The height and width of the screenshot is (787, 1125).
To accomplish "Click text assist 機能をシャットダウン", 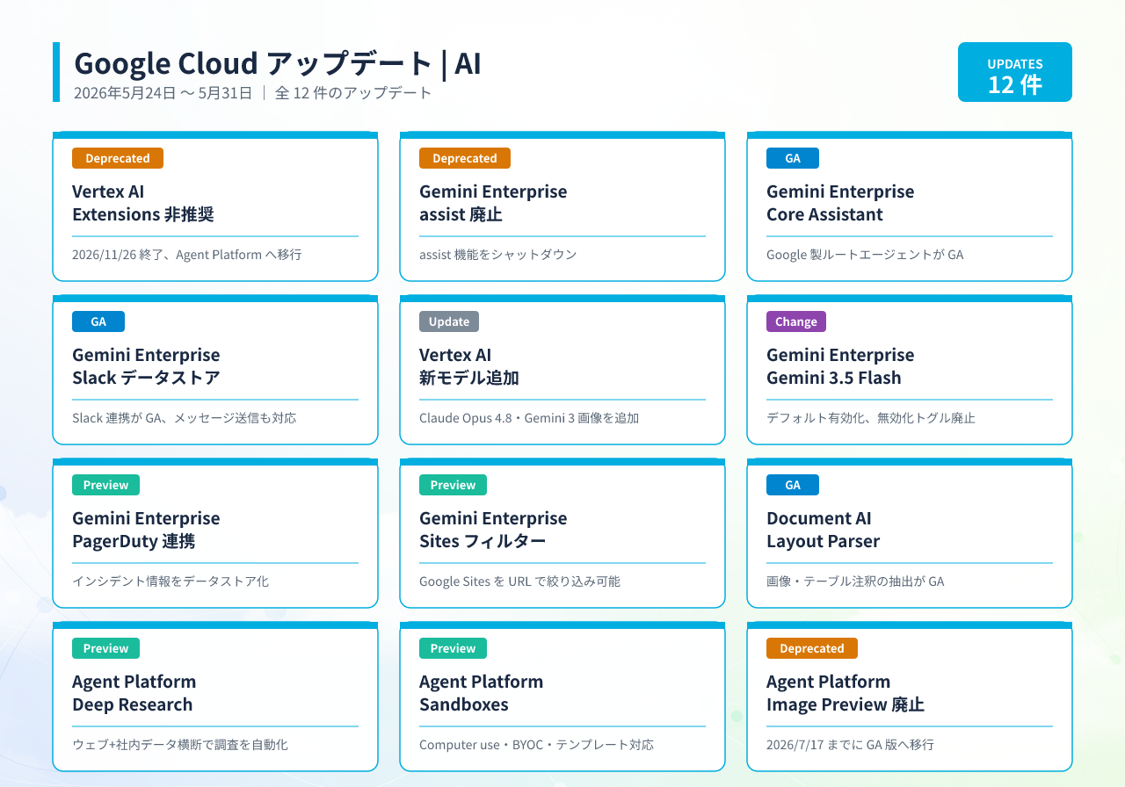I will point(498,255).
